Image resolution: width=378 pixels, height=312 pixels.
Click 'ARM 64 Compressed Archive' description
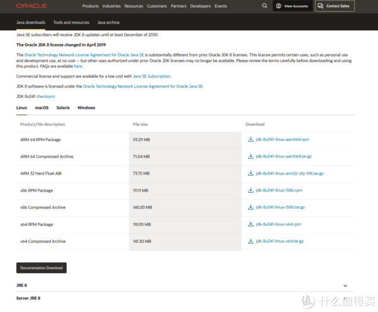pyautogui.click(x=47, y=156)
